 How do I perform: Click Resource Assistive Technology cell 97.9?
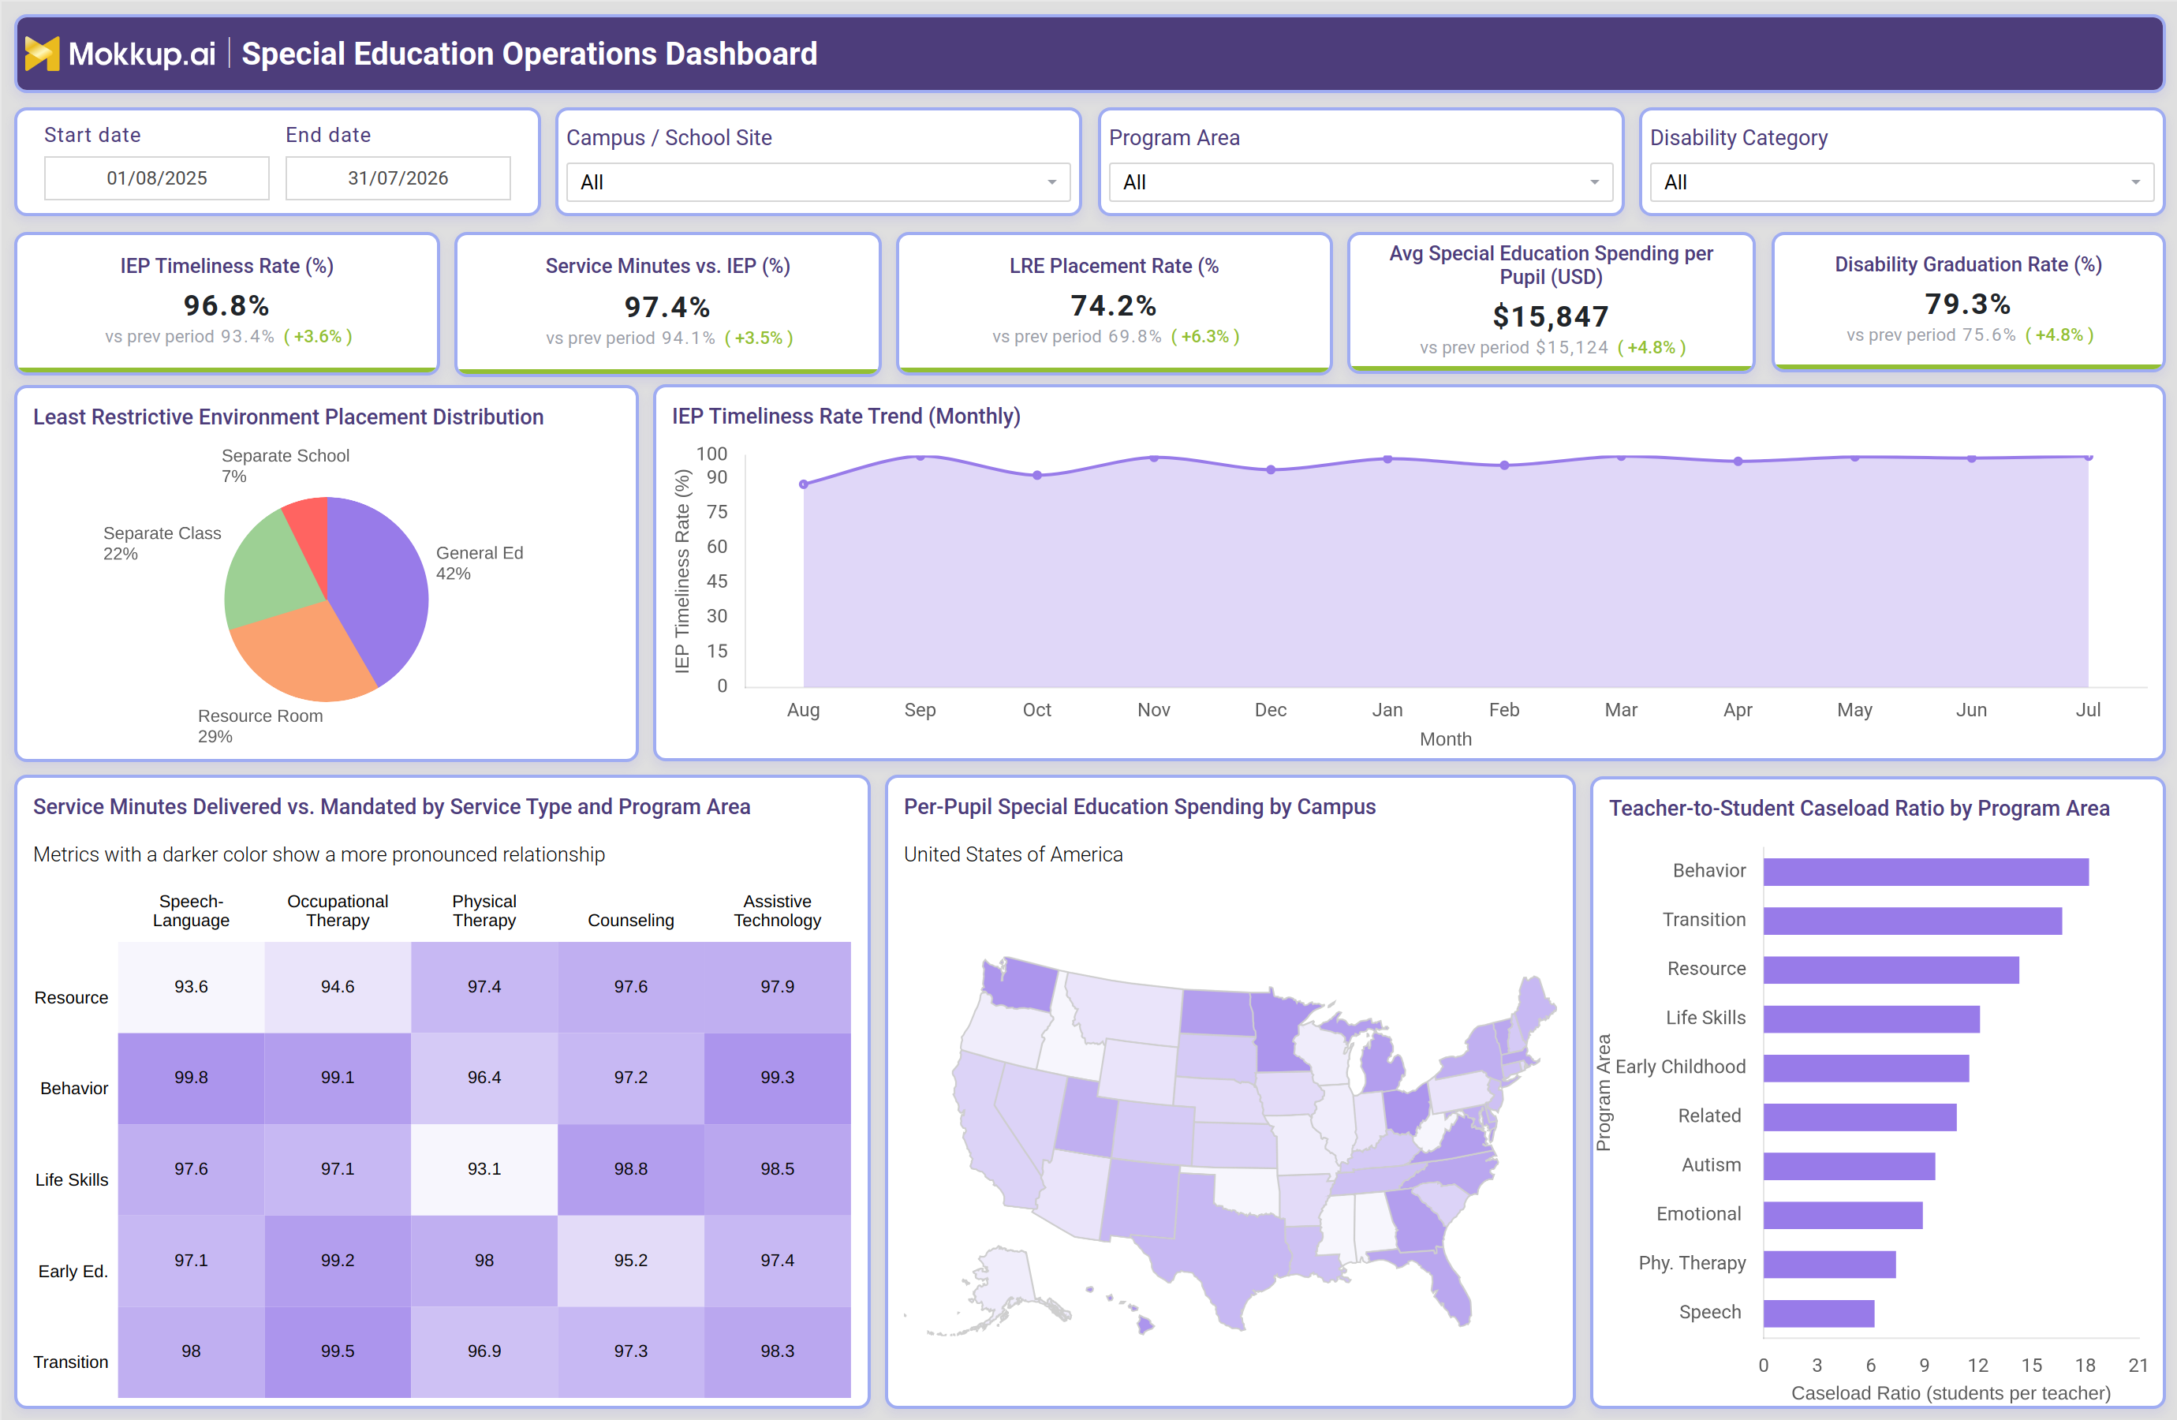tap(778, 986)
